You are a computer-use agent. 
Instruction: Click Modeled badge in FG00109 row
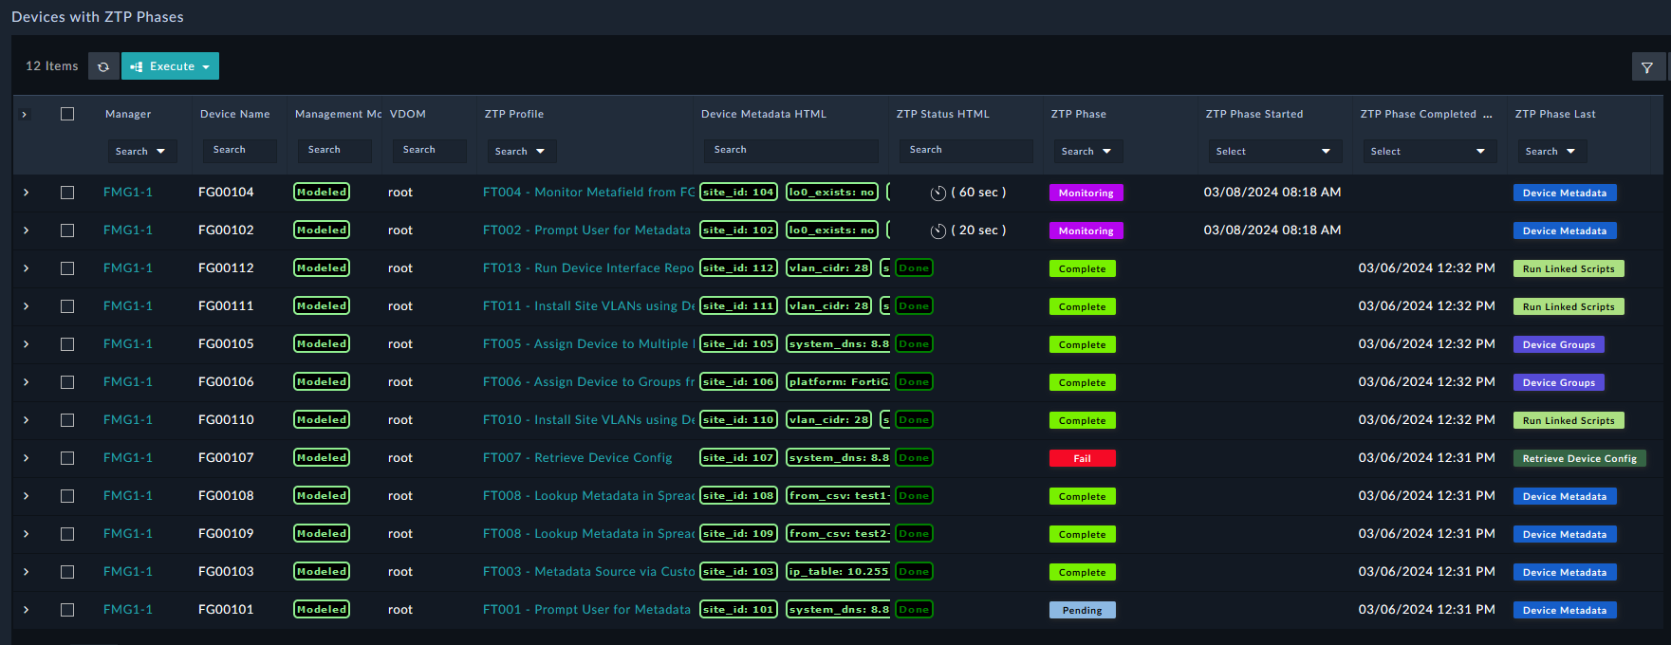[322, 533]
